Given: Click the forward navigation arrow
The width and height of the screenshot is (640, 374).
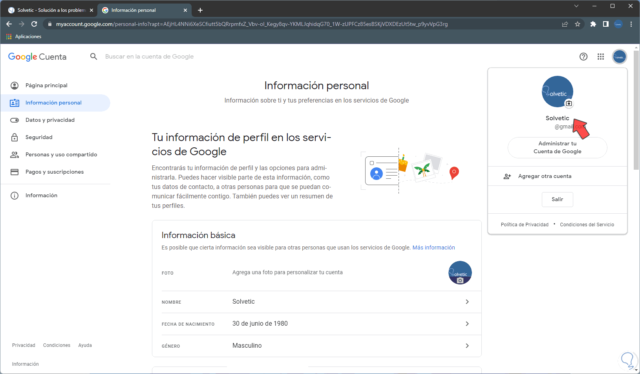Looking at the screenshot, I should point(22,24).
